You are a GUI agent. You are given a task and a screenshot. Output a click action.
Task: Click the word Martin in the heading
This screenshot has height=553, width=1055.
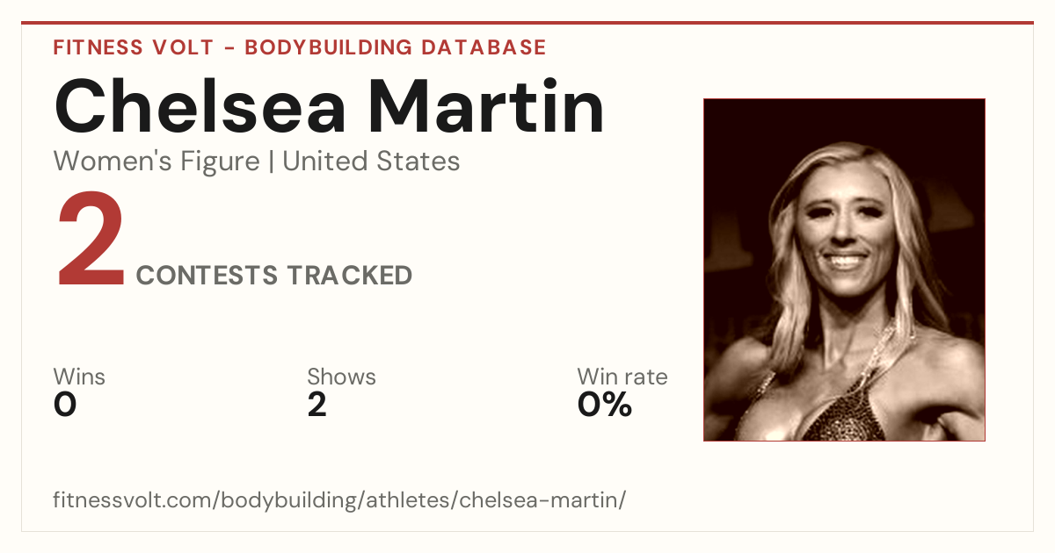[486, 106]
